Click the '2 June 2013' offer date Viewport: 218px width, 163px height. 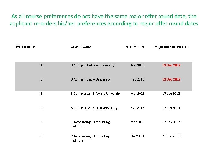[171, 136]
